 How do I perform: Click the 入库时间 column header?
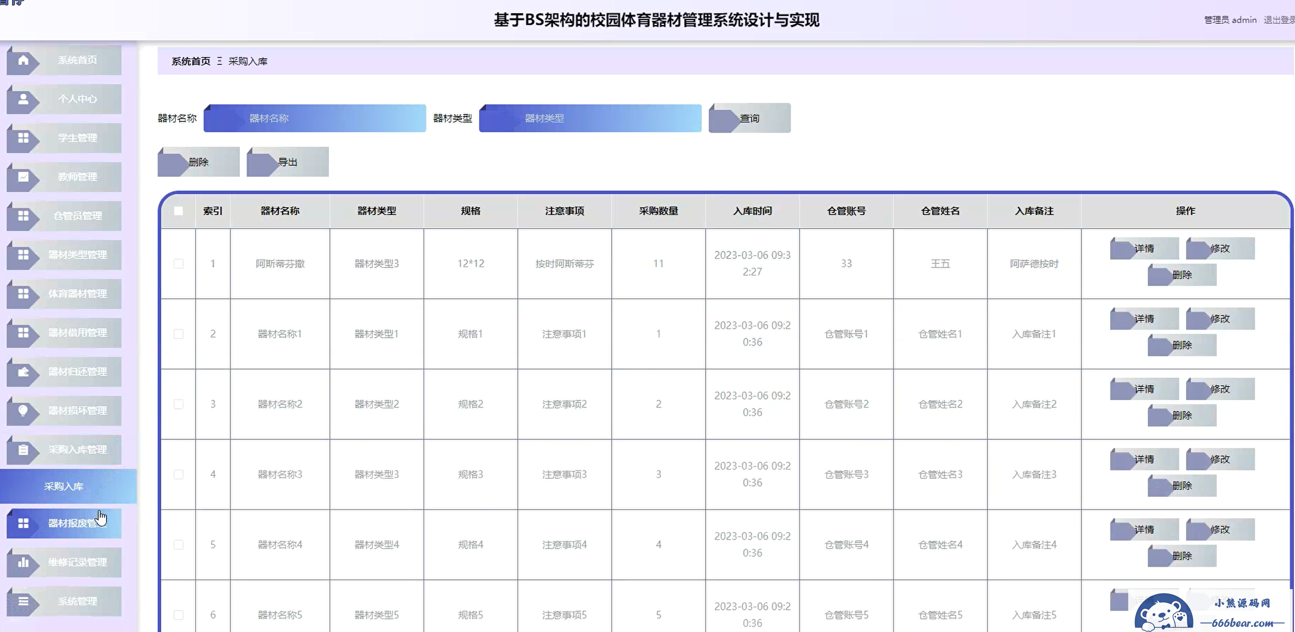752,211
